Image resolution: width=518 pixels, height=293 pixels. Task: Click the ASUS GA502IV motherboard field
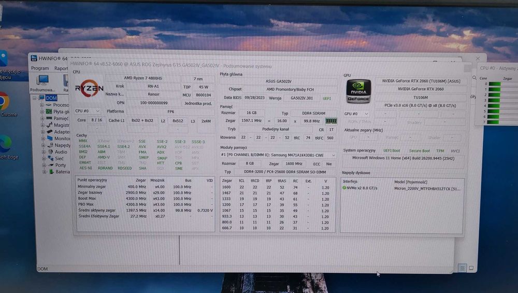278,81
